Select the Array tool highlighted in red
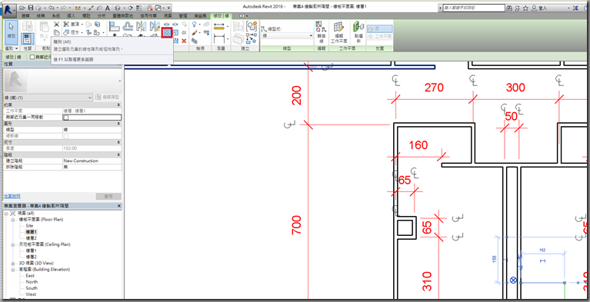The height and width of the screenshot is (302, 590). (x=167, y=33)
